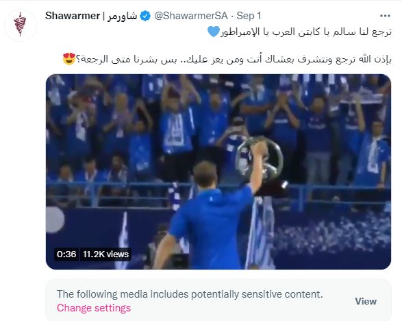Open the three-dot more options menu
Viewport: 402px width, 321px height.
tap(385, 16)
